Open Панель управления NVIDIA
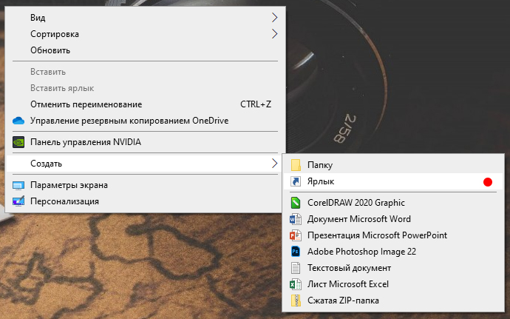Image resolution: width=510 pixels, height=319 pixels. [146, 142]
